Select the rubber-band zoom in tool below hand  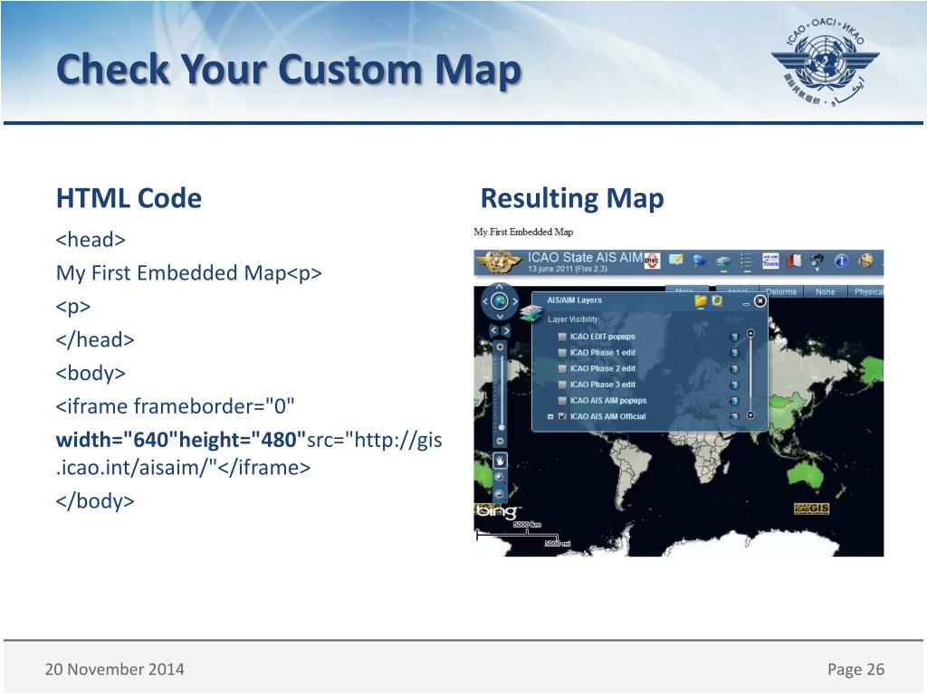click(x=500, y=478)
